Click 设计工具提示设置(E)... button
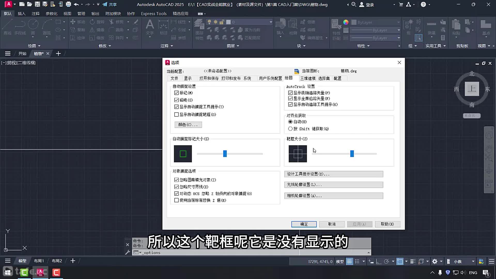Viewport: 496px width, 279px height. 334,174
